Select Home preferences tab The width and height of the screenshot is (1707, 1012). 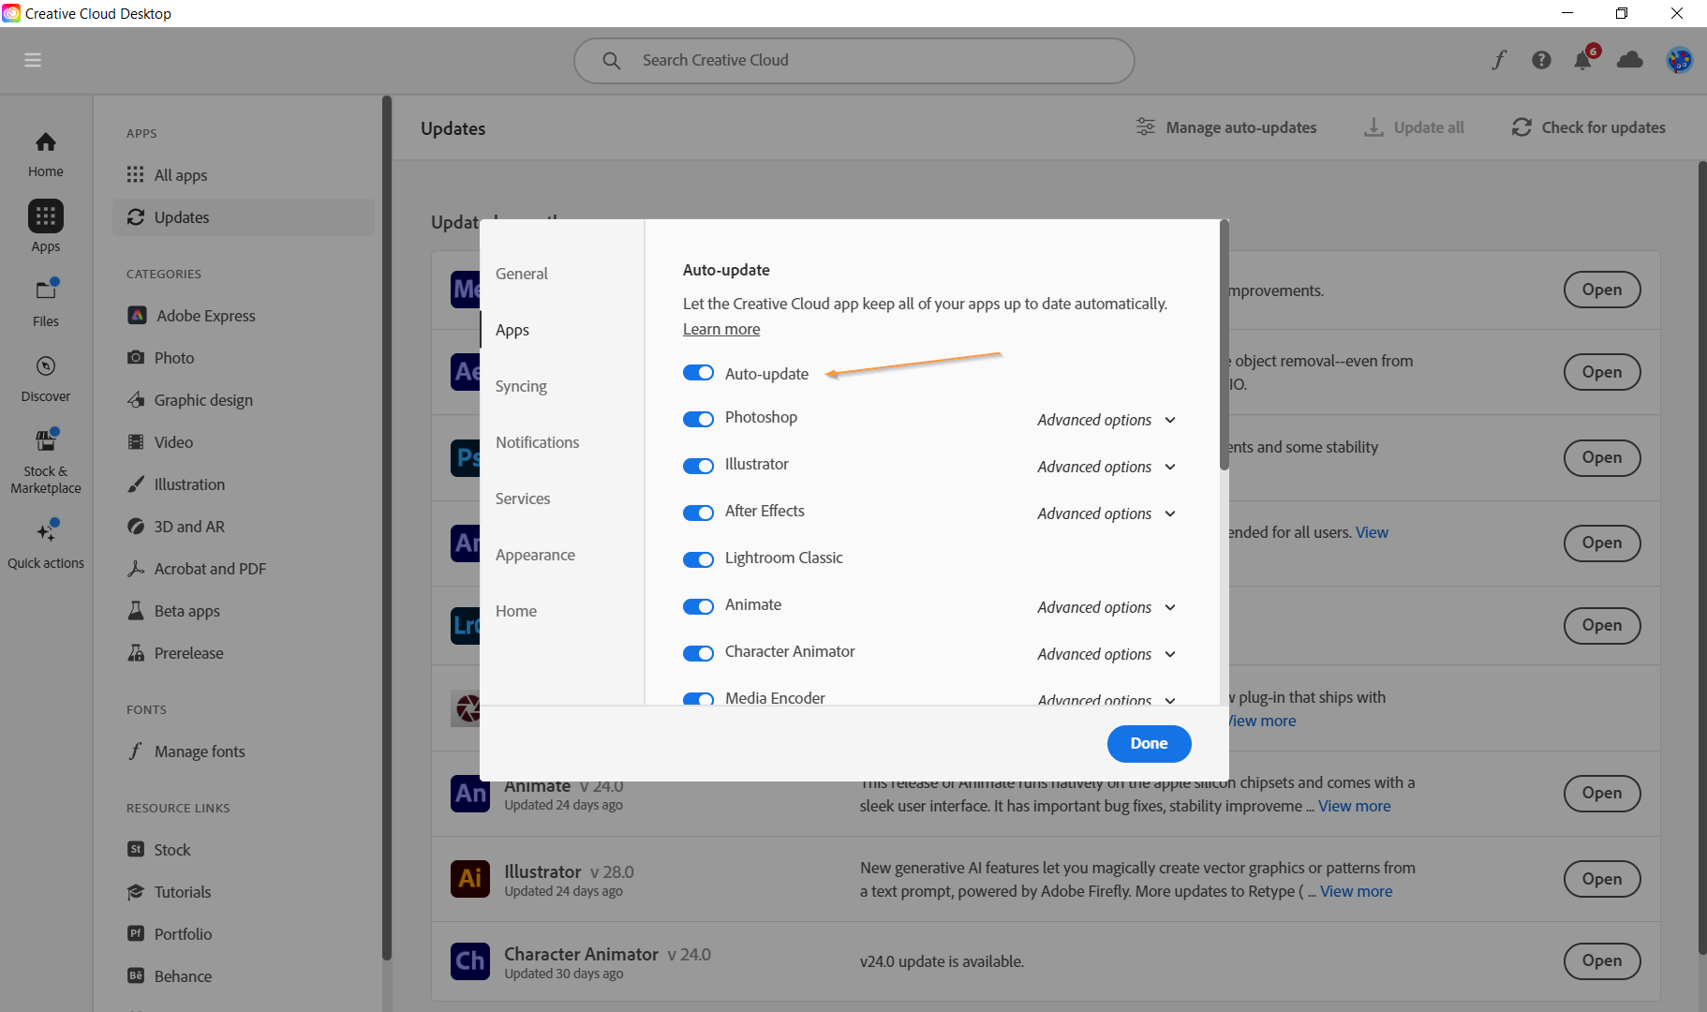pos(516,611)
